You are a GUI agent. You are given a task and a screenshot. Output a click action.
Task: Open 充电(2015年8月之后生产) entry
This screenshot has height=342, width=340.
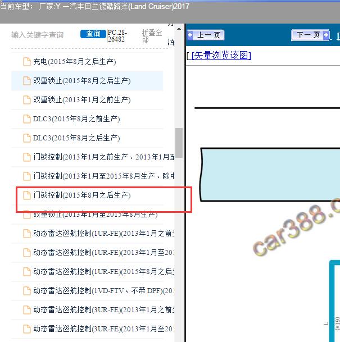[x=75, y=62]
